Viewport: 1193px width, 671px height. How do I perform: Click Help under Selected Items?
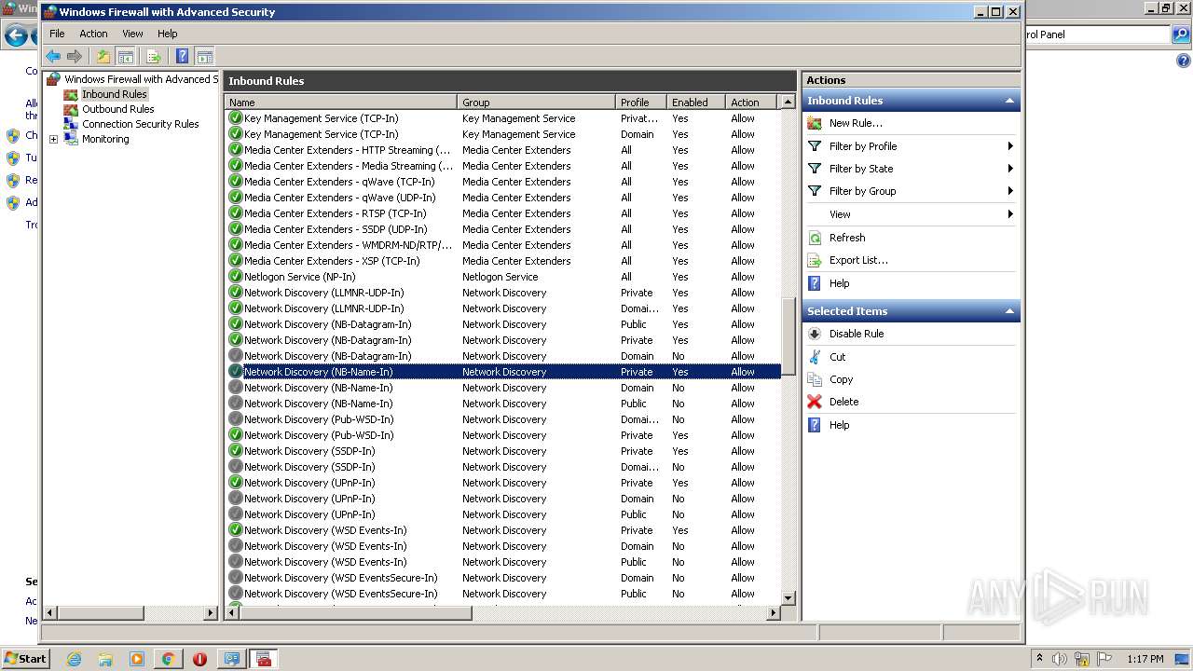(839, 425)
